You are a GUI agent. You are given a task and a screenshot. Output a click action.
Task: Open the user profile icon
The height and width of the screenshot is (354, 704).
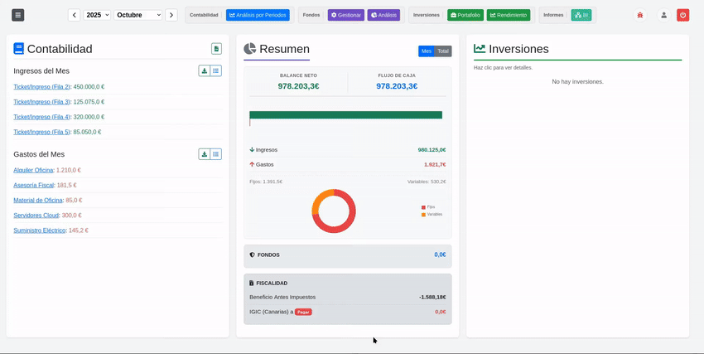663,15
